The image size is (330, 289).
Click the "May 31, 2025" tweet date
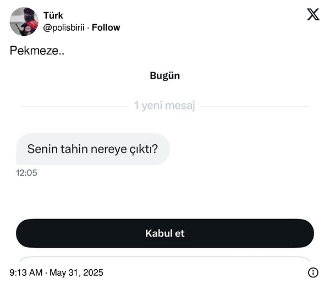(76, 272)
